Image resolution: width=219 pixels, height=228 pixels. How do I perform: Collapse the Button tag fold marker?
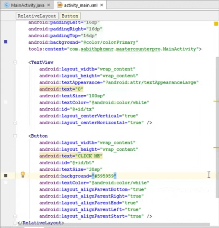tap(15, 136)
